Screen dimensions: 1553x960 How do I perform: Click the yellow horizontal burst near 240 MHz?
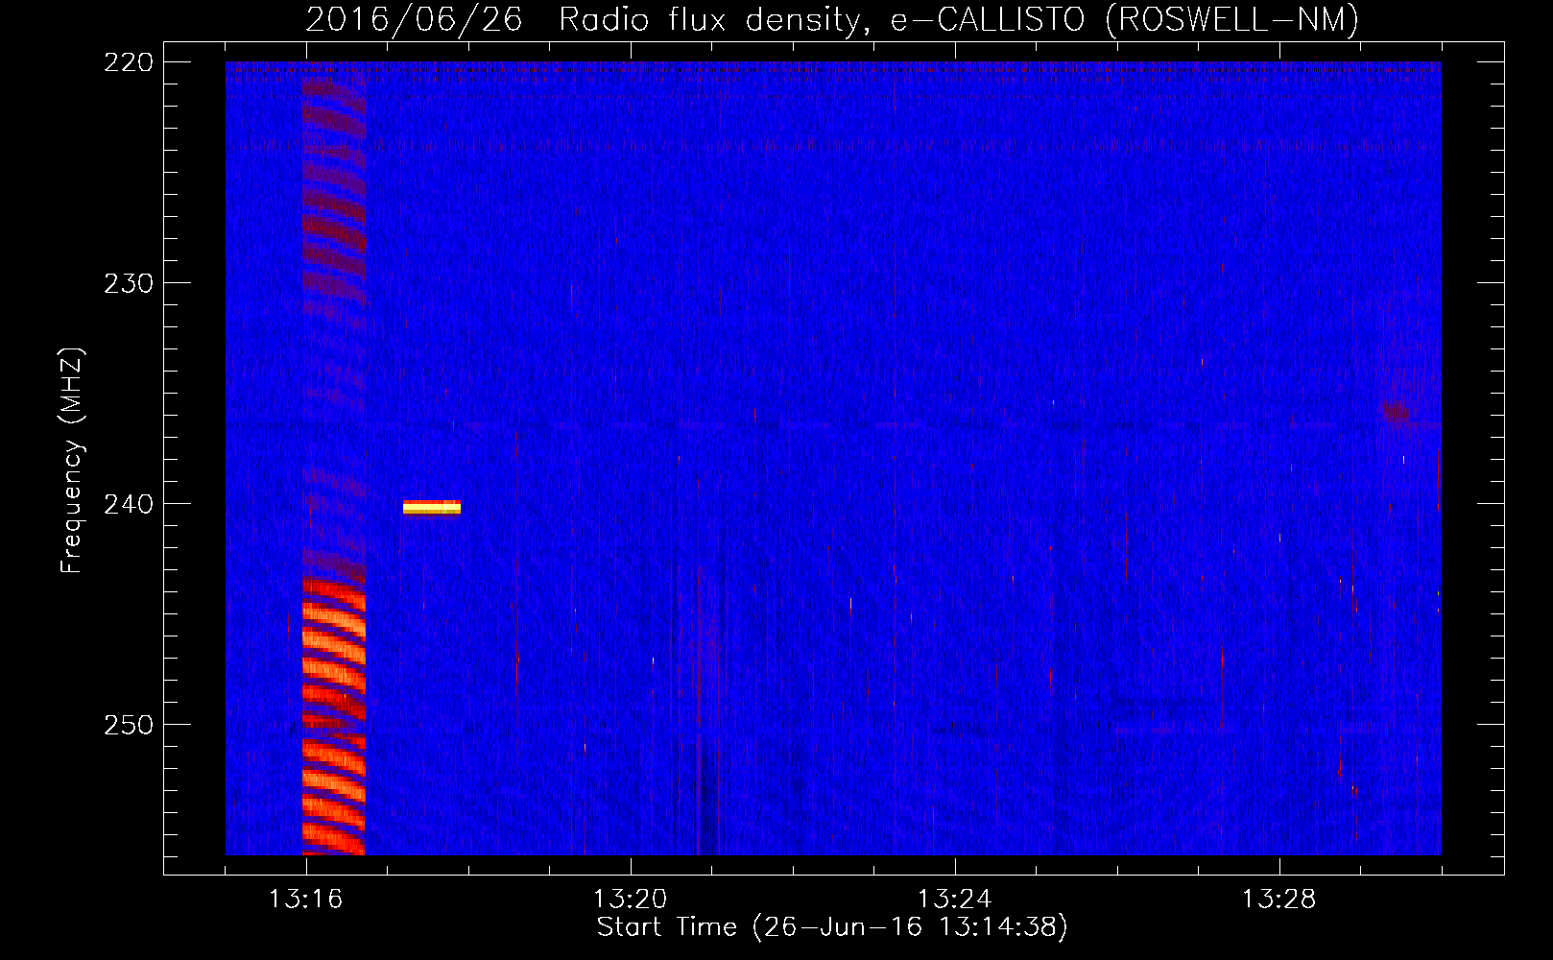(432, 508)
